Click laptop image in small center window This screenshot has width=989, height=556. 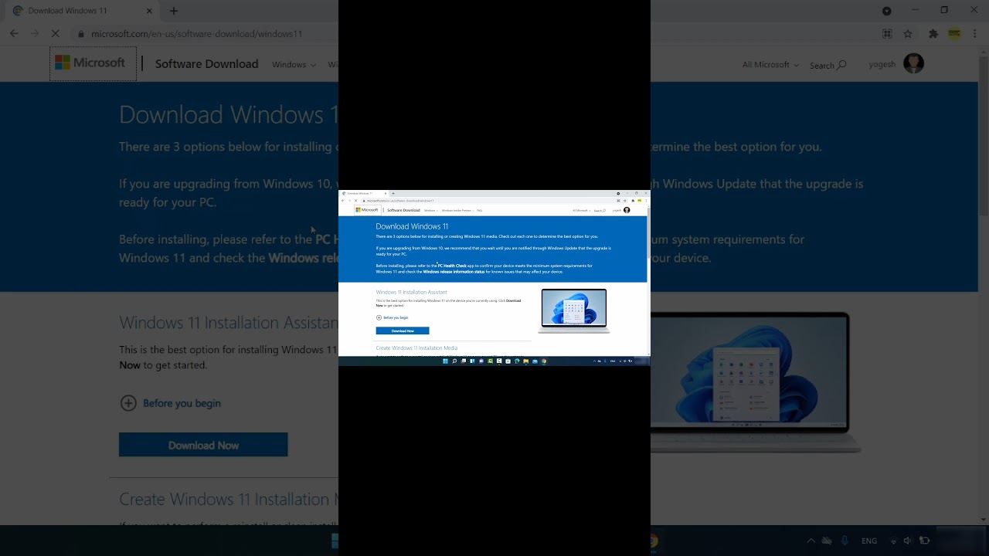click(574, 310)
